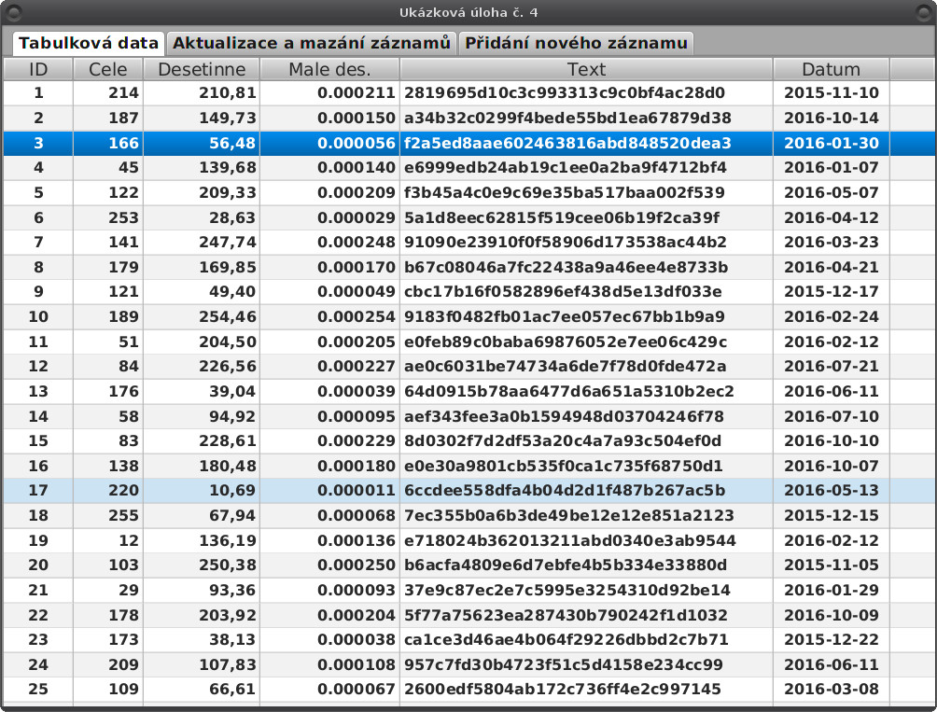Click Desetinne value 250,38
The height and width of the screenshot is (712, 937).
[x=202, y=565]
